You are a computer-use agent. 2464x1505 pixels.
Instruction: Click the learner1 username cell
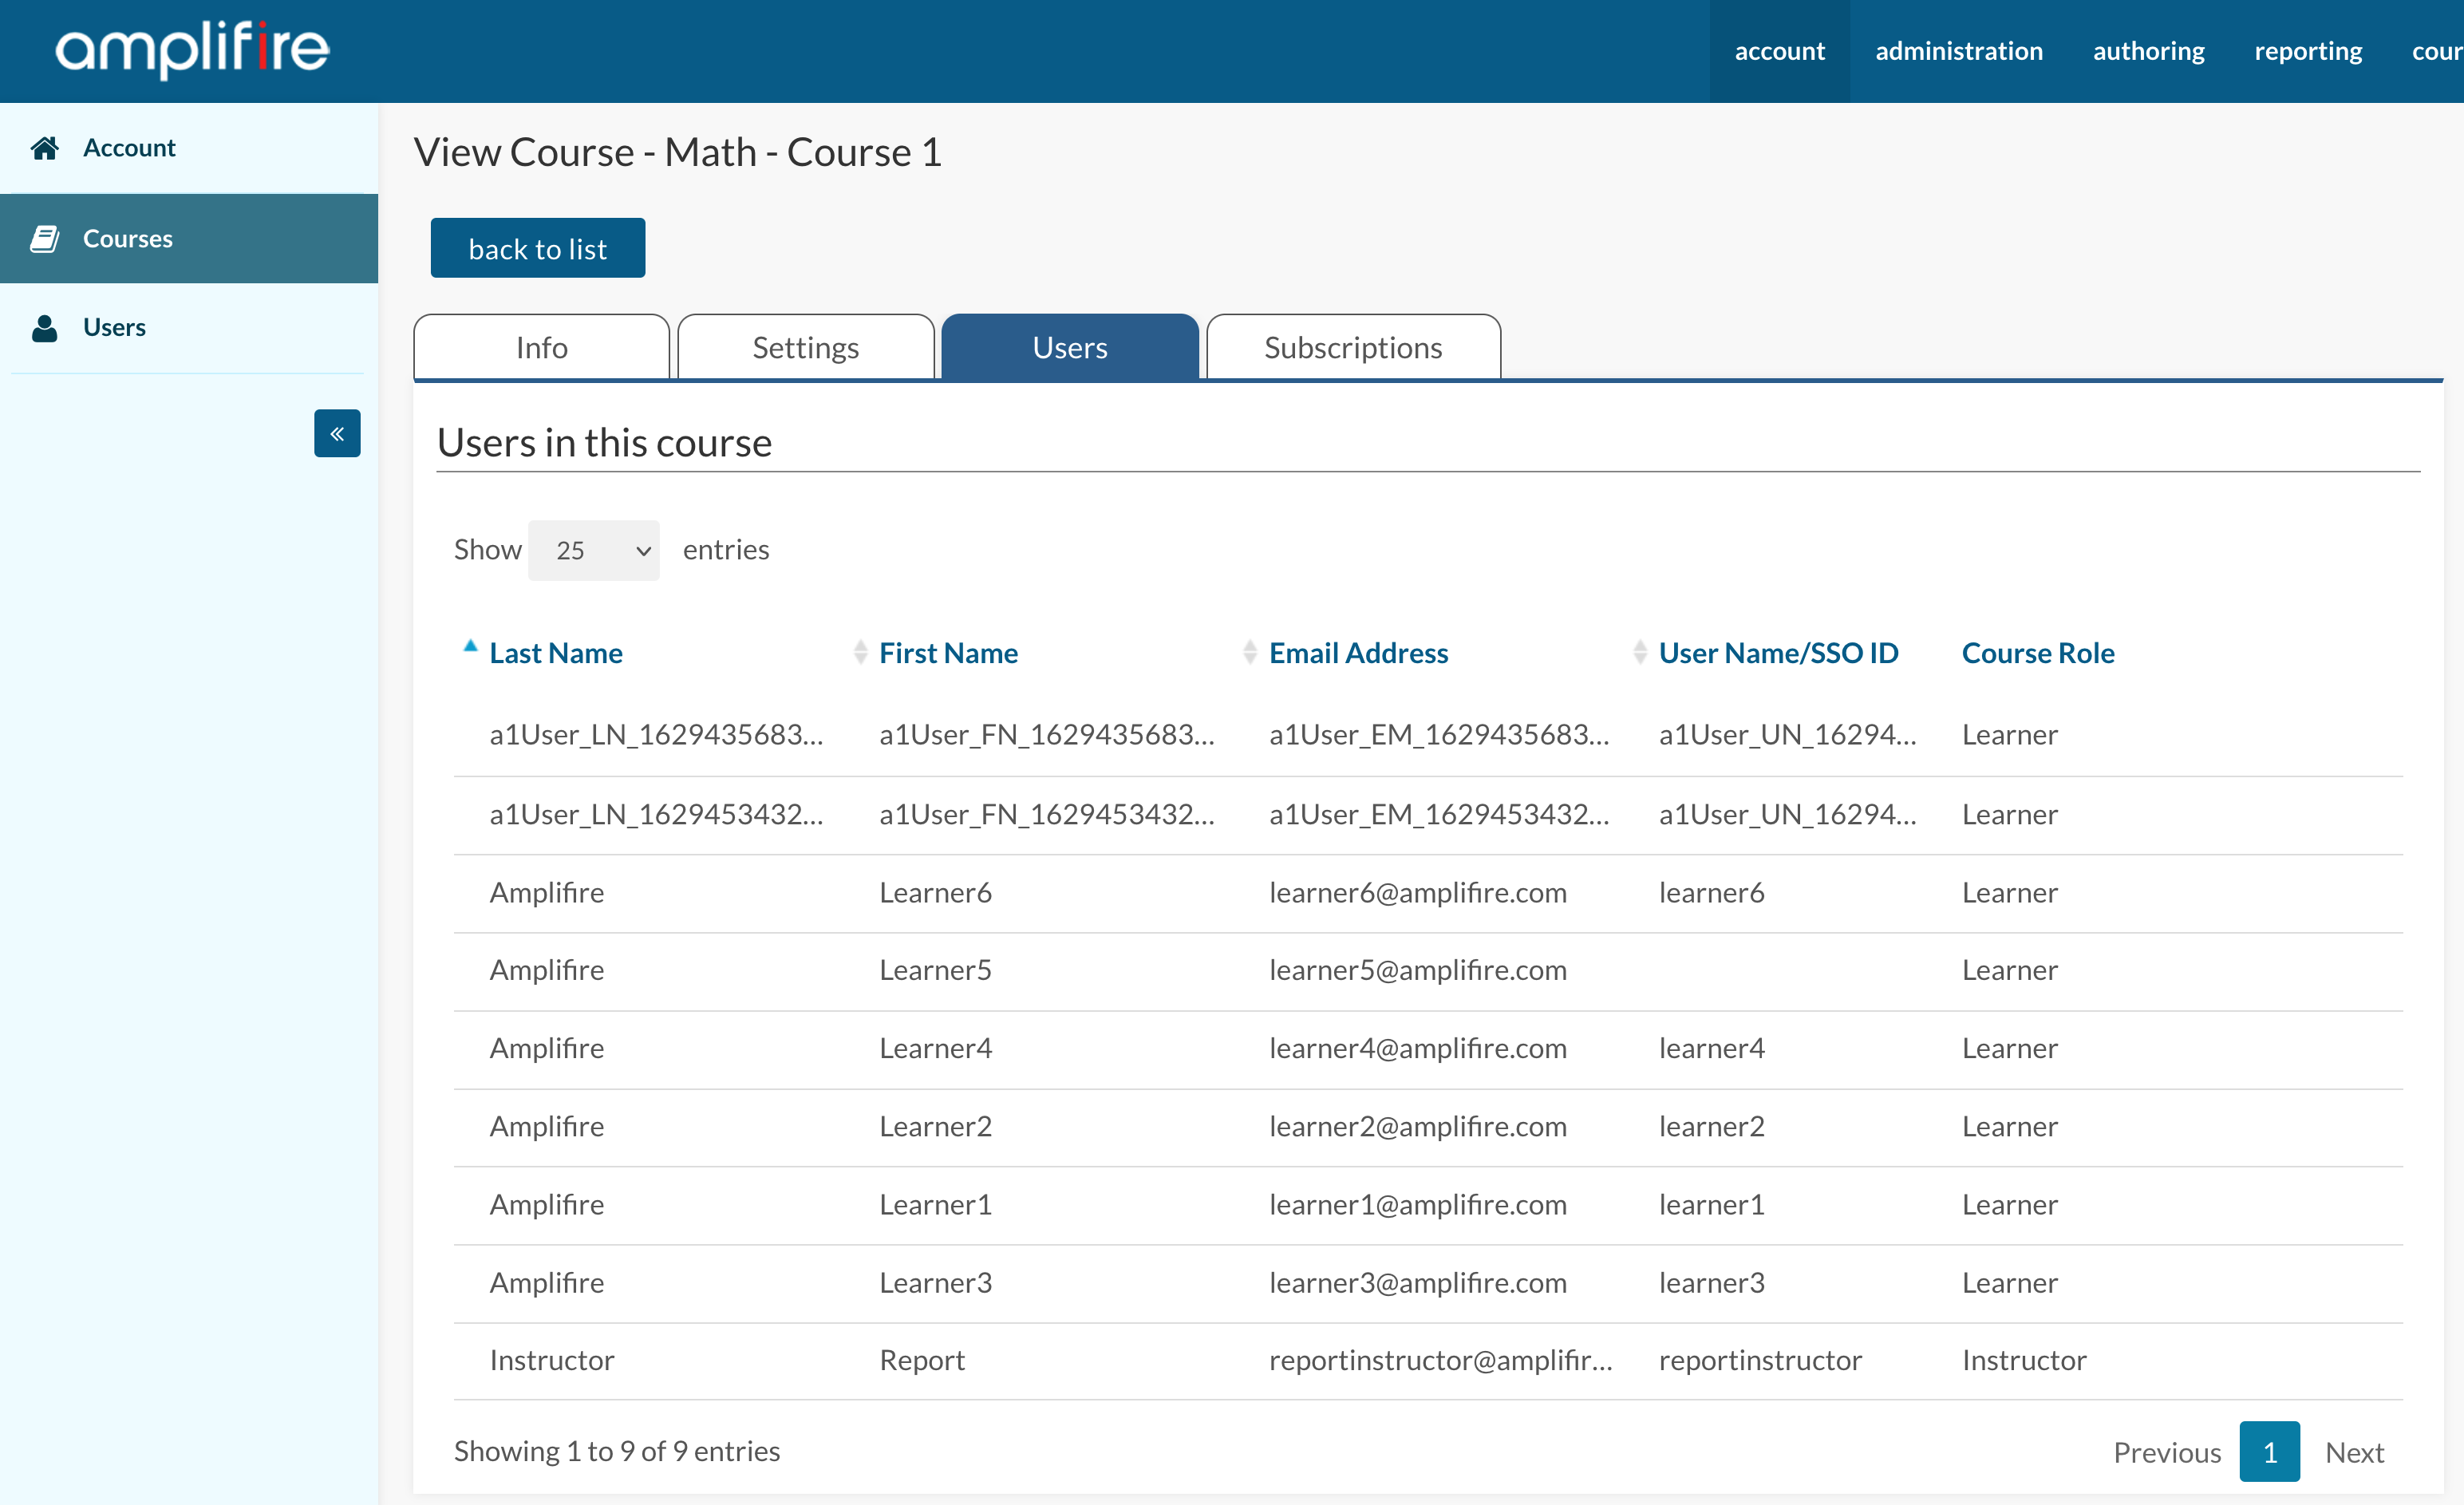[1711, 1204]
